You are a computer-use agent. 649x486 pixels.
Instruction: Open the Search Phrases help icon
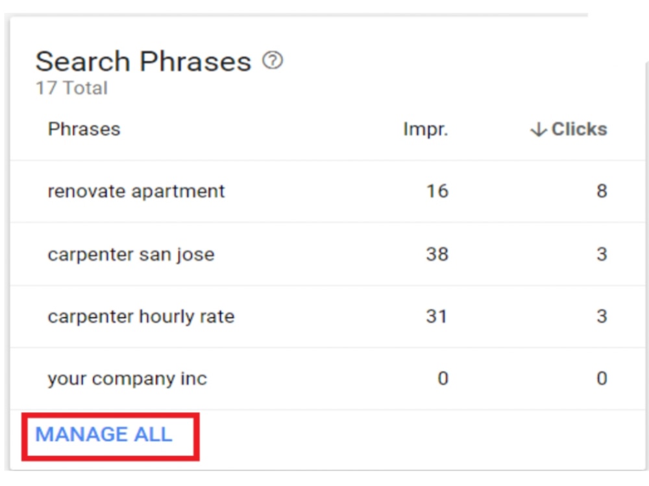[273, 61]
